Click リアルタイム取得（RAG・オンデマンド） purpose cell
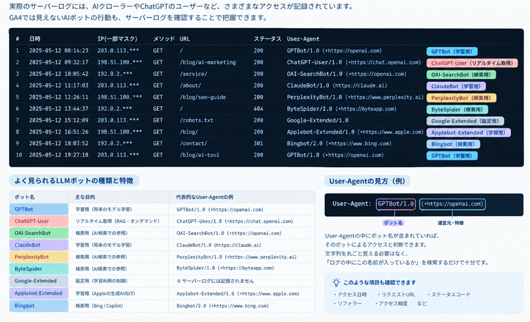 [x=117, y=221]
